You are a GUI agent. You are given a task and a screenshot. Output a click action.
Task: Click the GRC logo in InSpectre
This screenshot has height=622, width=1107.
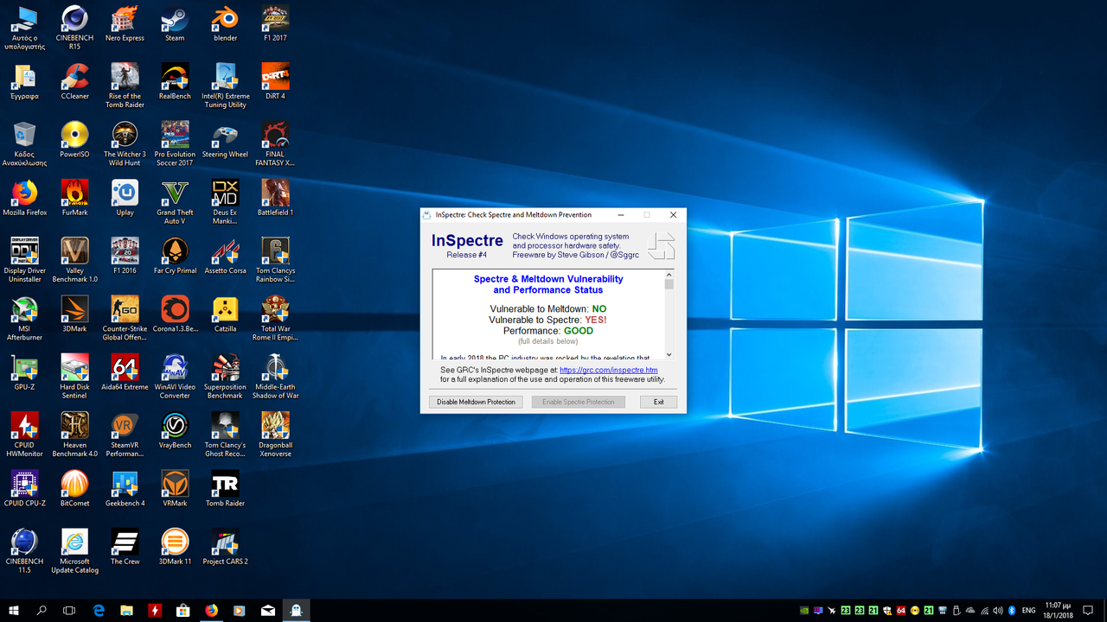tap(661, 245)
